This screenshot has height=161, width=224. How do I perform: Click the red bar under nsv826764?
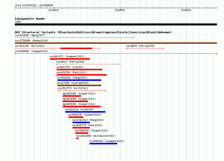[x=82, y=75]
